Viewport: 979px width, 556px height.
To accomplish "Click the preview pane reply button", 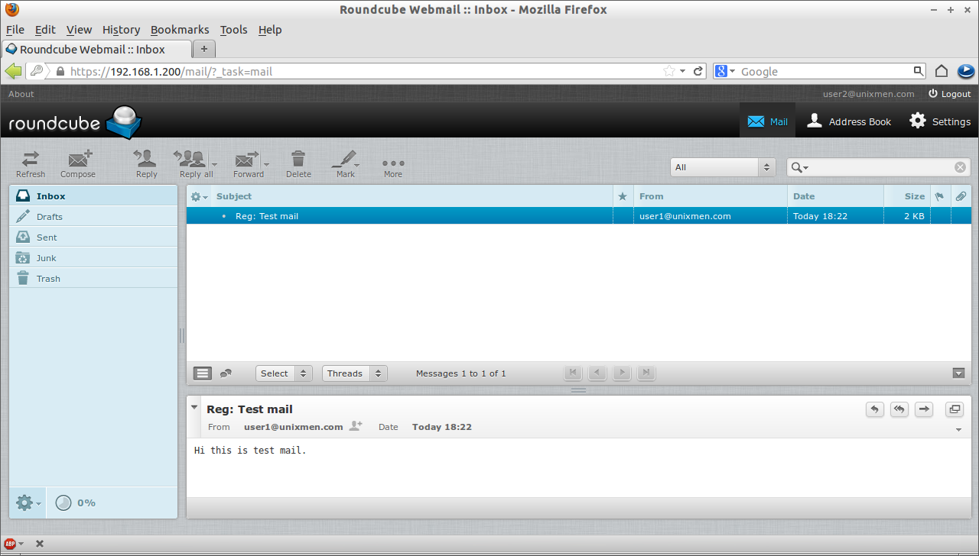I will (875, 409).
